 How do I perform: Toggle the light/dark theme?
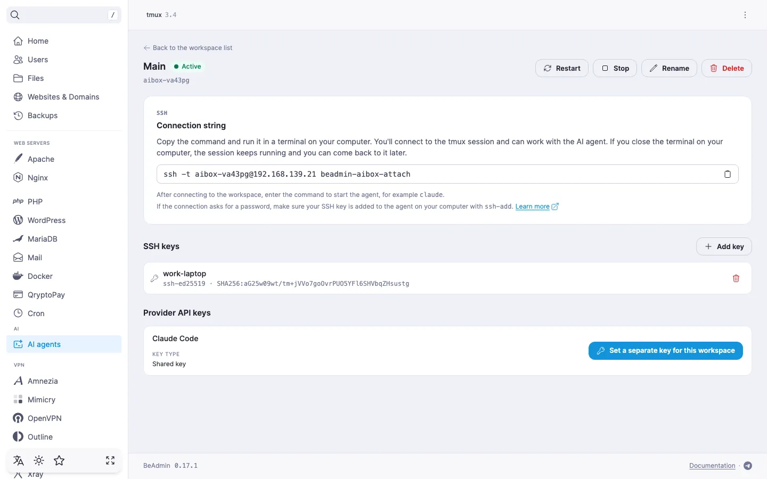39,460
